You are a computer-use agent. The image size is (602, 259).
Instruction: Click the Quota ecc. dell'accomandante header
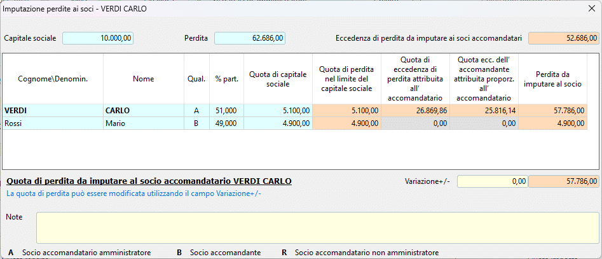click(484, 79)
